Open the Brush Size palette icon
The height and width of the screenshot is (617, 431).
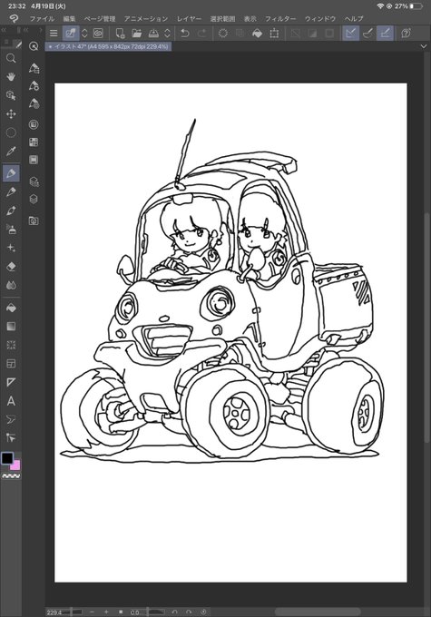(34, 103)
